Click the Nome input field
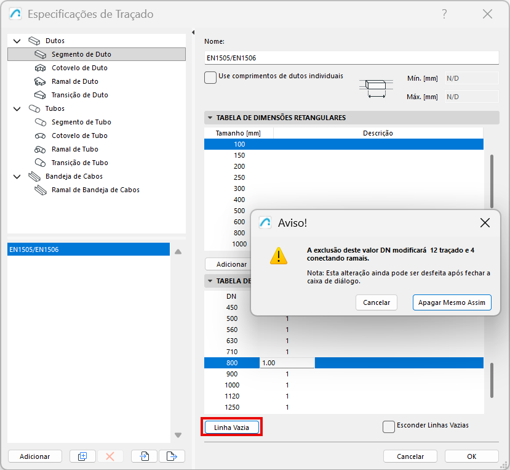 coord(352,58)
